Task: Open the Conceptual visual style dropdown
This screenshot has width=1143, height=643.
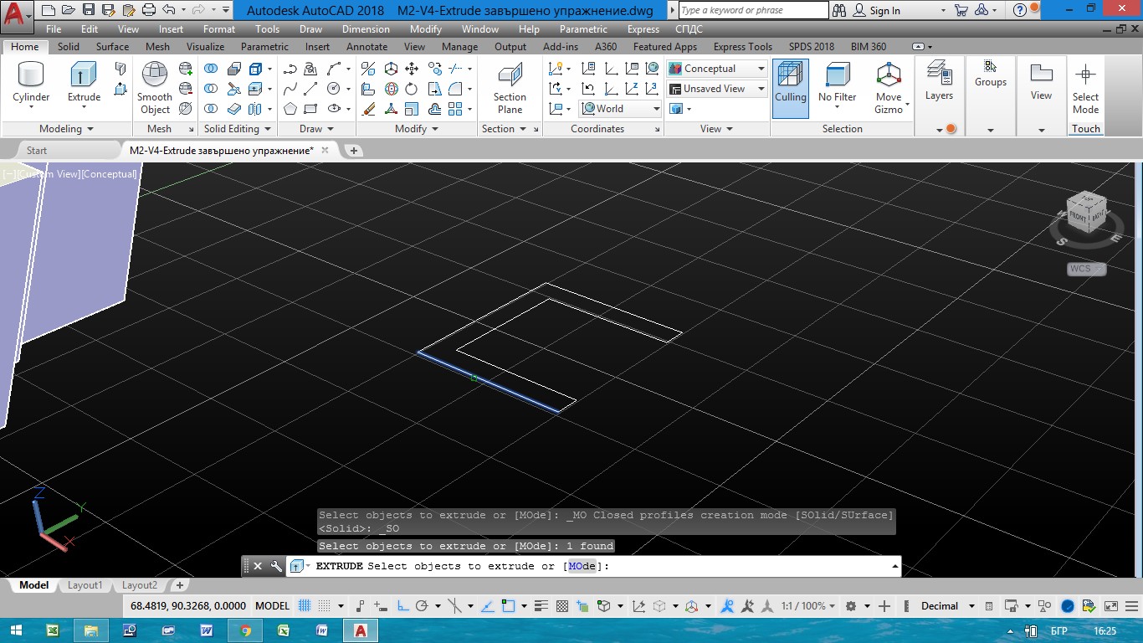Action: 717,69
